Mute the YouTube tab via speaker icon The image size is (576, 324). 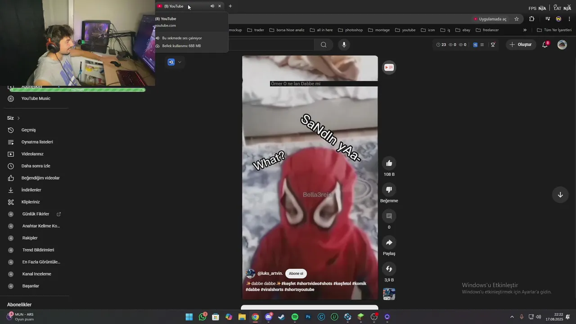click(212, 6)
